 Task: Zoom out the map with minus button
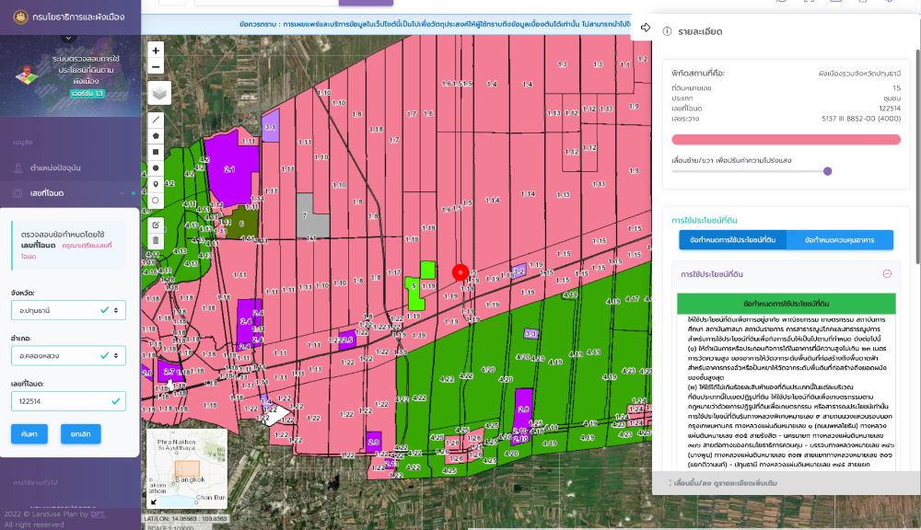pyautogui.click(x=156, y=66)
